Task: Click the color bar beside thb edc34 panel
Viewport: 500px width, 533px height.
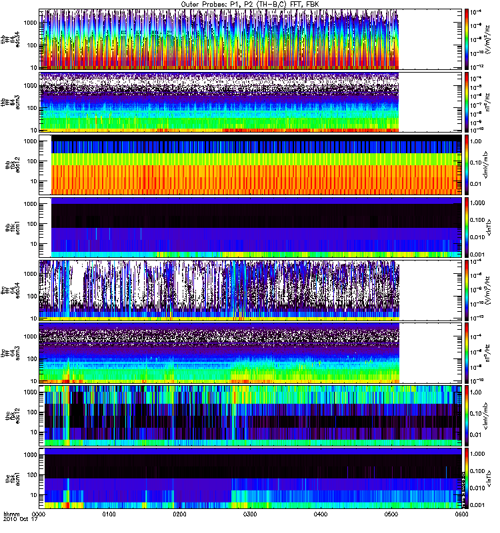Action: click(x=467, y=39)
